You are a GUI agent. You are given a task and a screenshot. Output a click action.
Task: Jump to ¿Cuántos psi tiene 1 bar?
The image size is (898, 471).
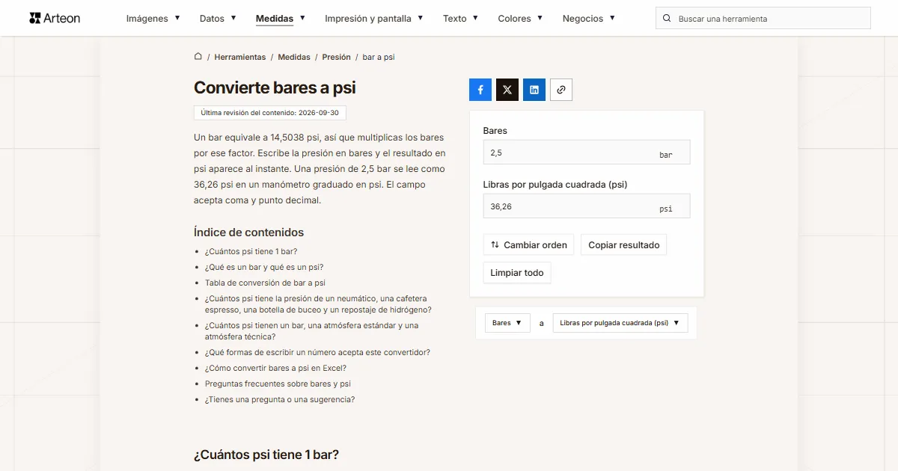pyautogui.click(x=251, y=252)
